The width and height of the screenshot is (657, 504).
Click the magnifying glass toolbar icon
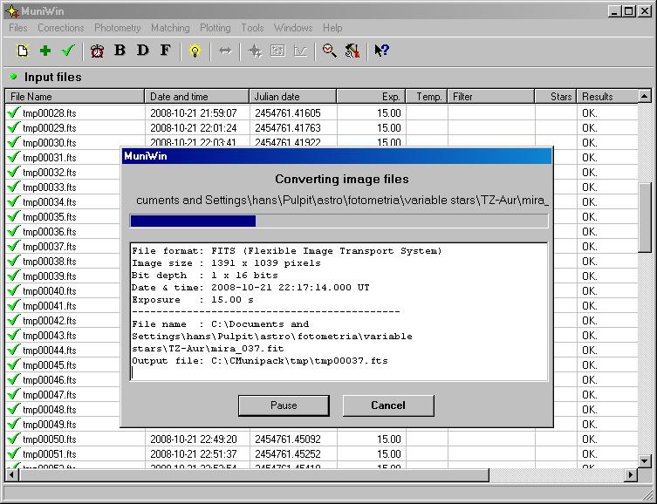329,51
